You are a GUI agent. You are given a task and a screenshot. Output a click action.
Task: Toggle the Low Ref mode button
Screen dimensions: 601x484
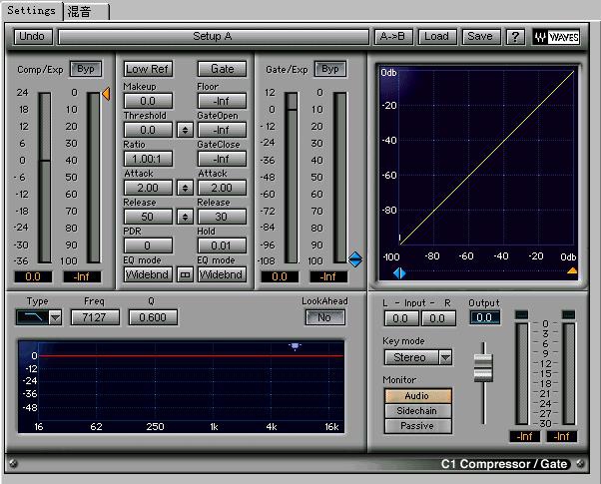148,69
